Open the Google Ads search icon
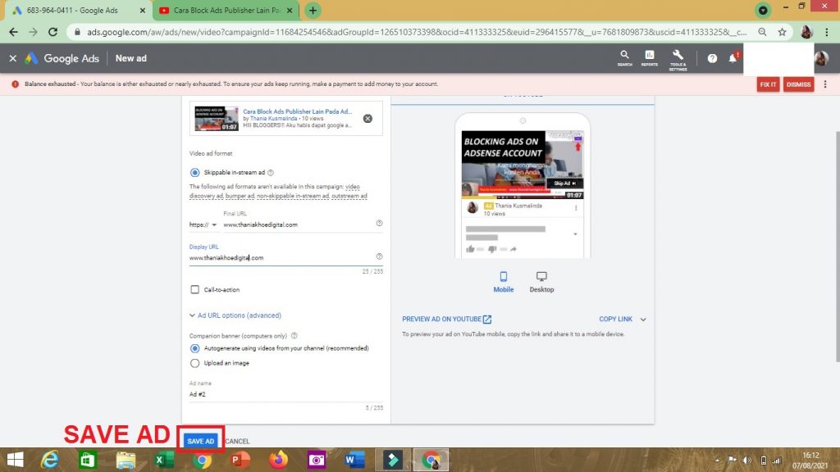The height and width of the screenshot is (472, 840). click(x=624, y=57)
